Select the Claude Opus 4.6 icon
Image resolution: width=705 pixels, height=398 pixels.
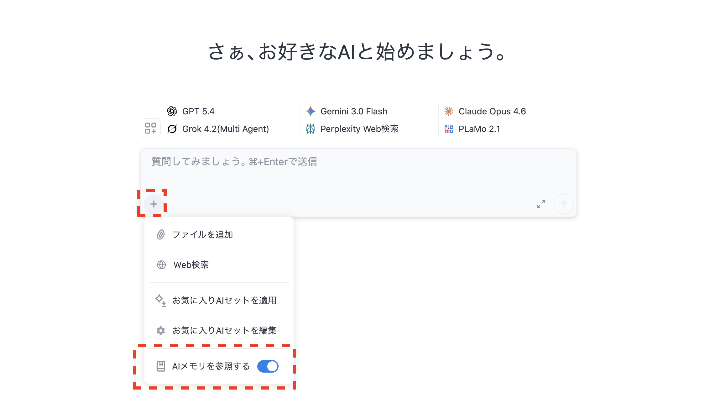pos(448,111)
